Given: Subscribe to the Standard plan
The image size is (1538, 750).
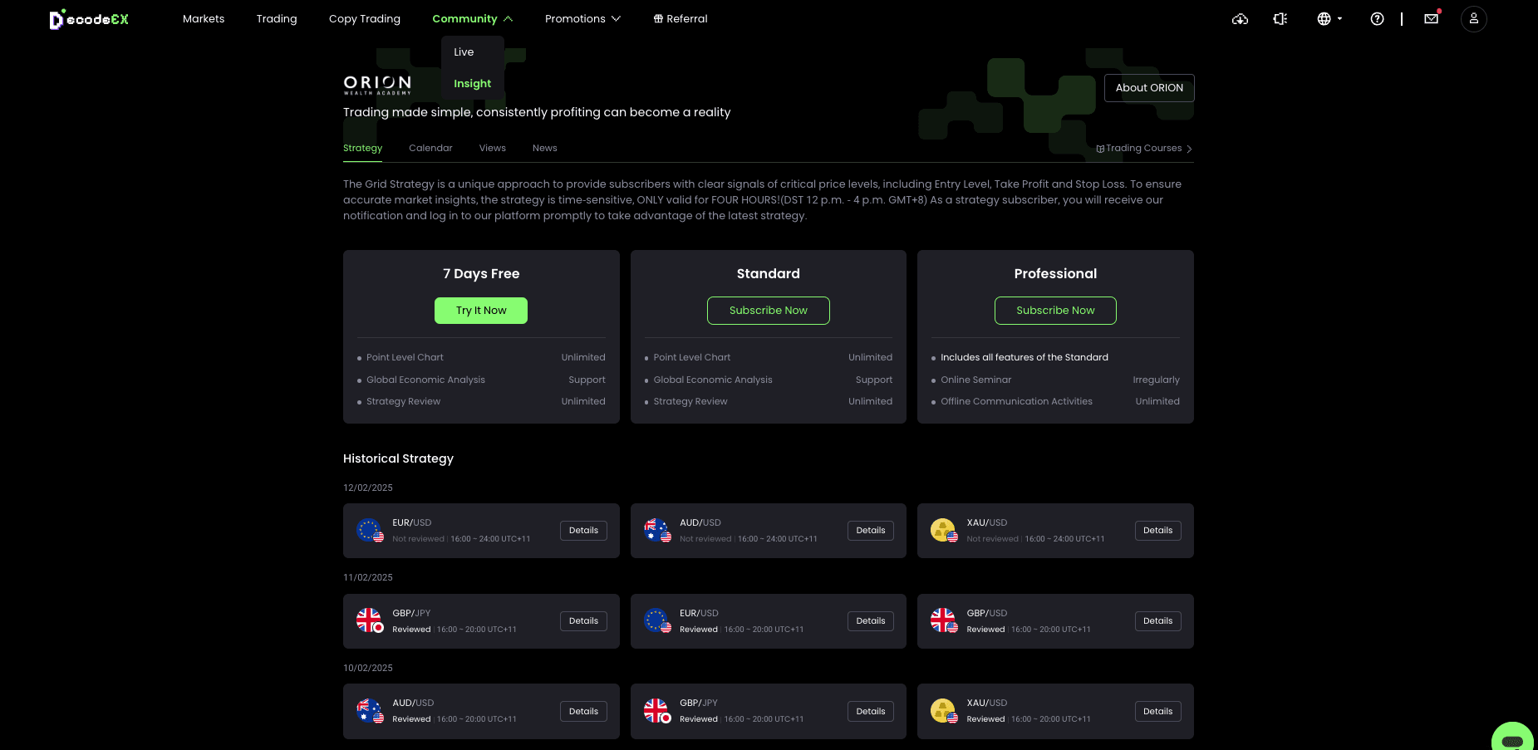Looking at the screenshot, I should (769, 311).
